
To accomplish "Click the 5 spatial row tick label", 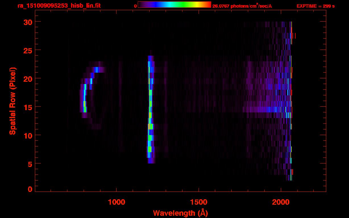I will pyautogui.click(x=30, y=164).
